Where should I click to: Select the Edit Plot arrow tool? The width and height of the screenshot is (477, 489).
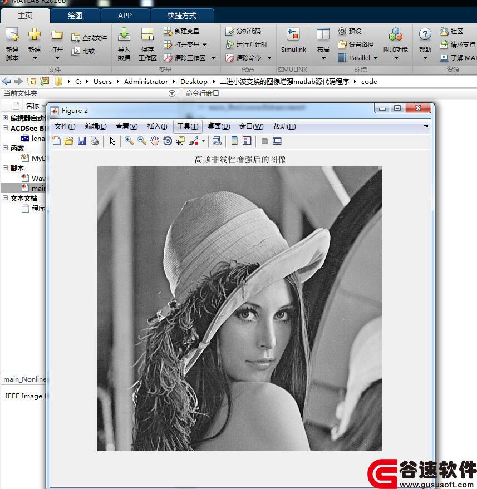pyautogui.click(x=112, y=141)
